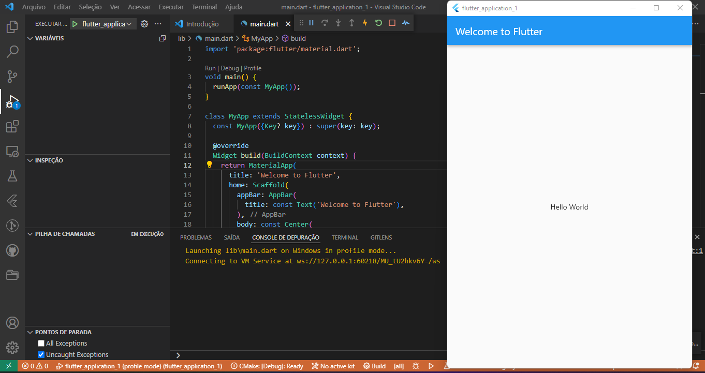Switch to the Problemas panel tab
Screen dimensions: 705x373
(196, 237)
